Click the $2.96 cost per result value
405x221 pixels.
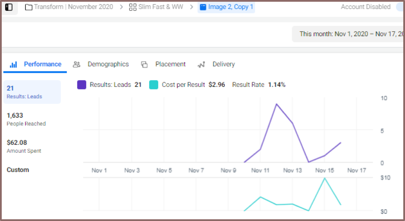217,85
